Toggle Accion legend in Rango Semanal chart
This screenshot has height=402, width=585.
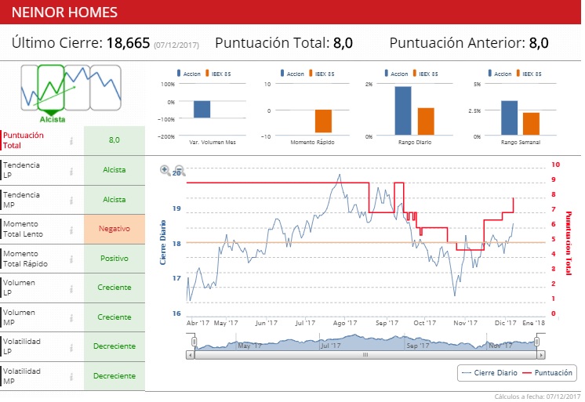[x=500, y=74]
